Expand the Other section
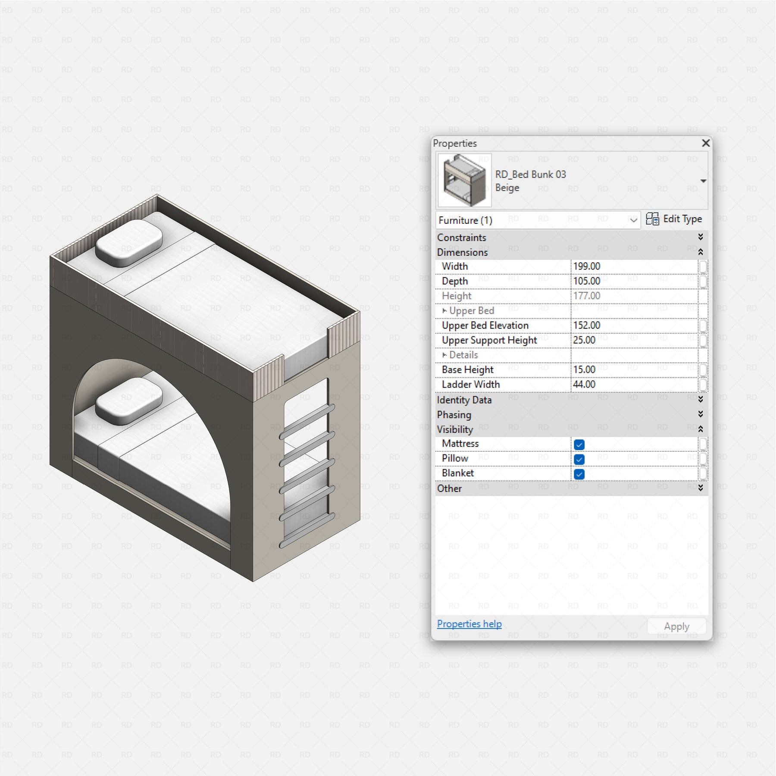The width and height of the screenshot is (776, 776). 700,488
